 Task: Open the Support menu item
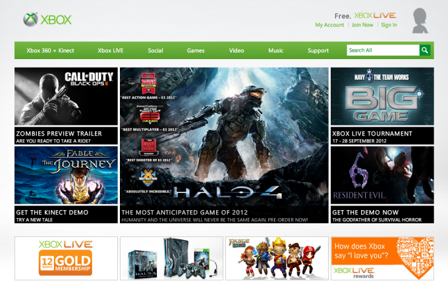[x=318, y=51]
